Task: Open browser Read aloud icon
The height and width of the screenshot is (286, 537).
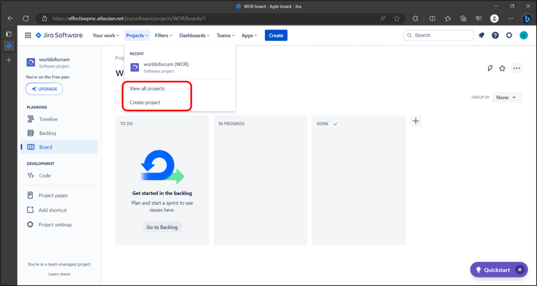Action: coord(383,18)
